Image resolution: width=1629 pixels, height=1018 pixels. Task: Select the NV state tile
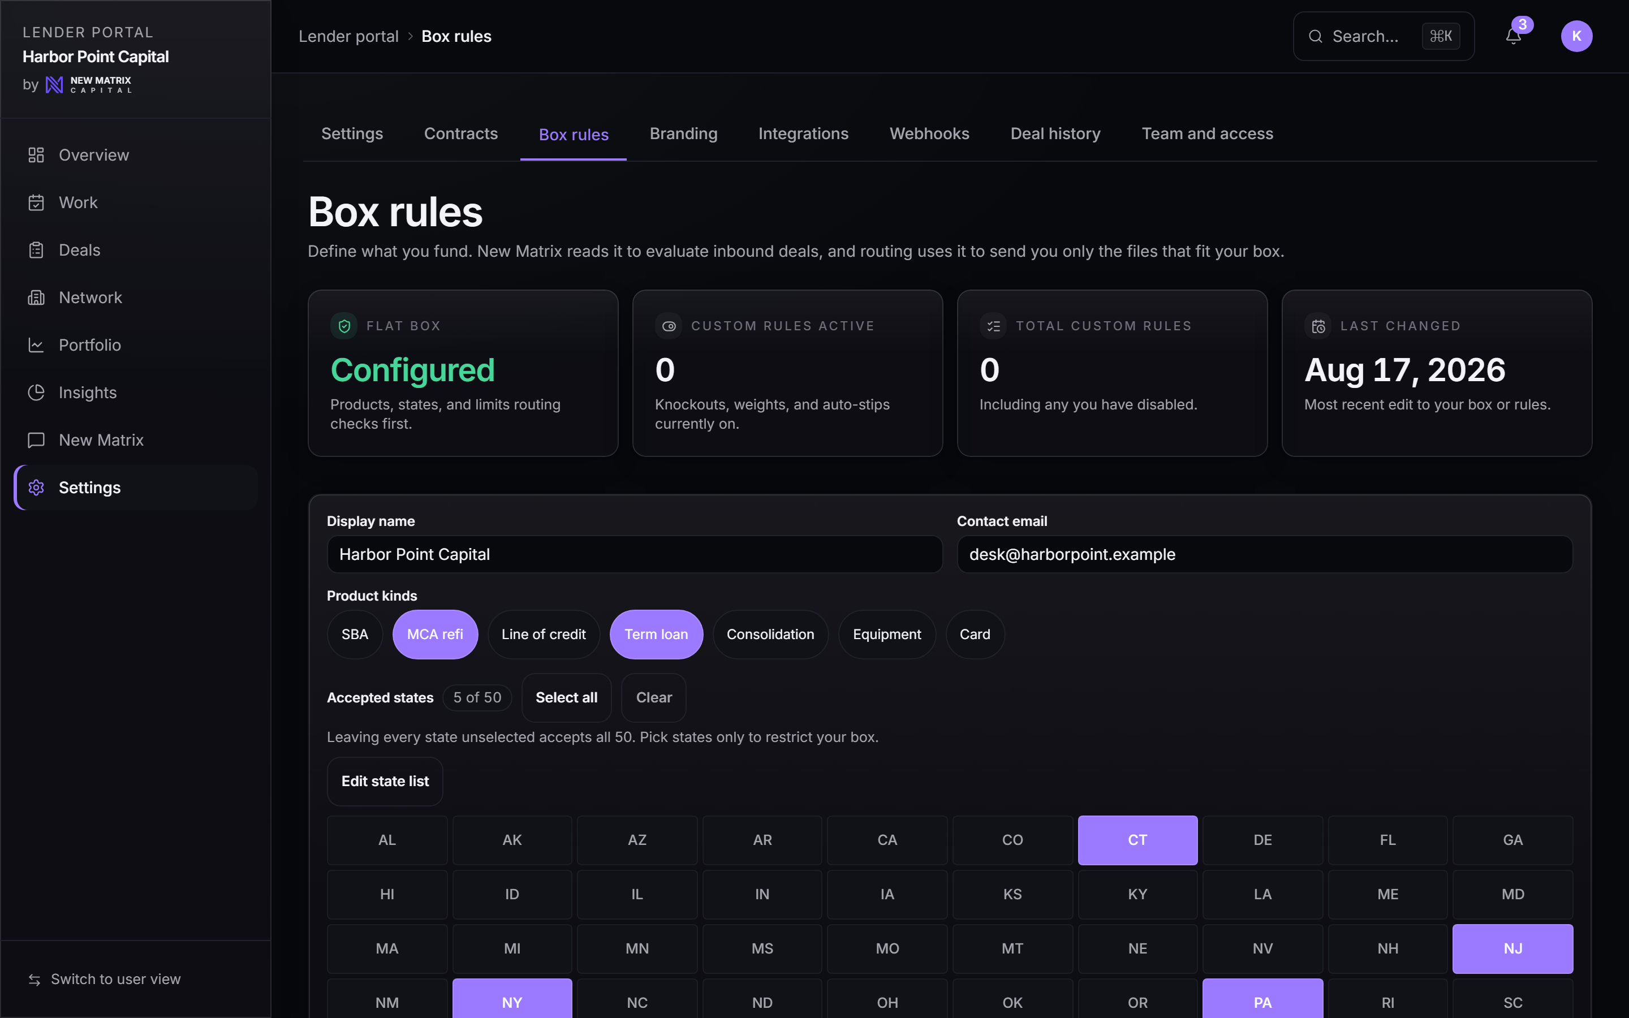coord(1263,948)
